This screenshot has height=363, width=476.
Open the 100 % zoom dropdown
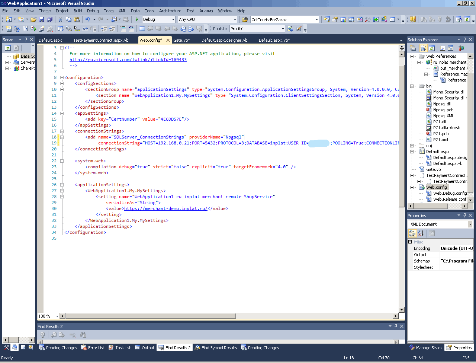[57, 316]
